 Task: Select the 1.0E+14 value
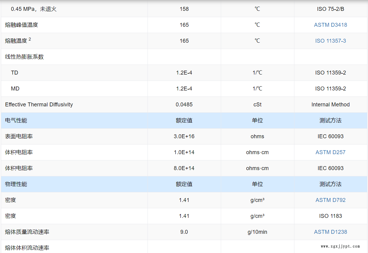tap(184, 152)
